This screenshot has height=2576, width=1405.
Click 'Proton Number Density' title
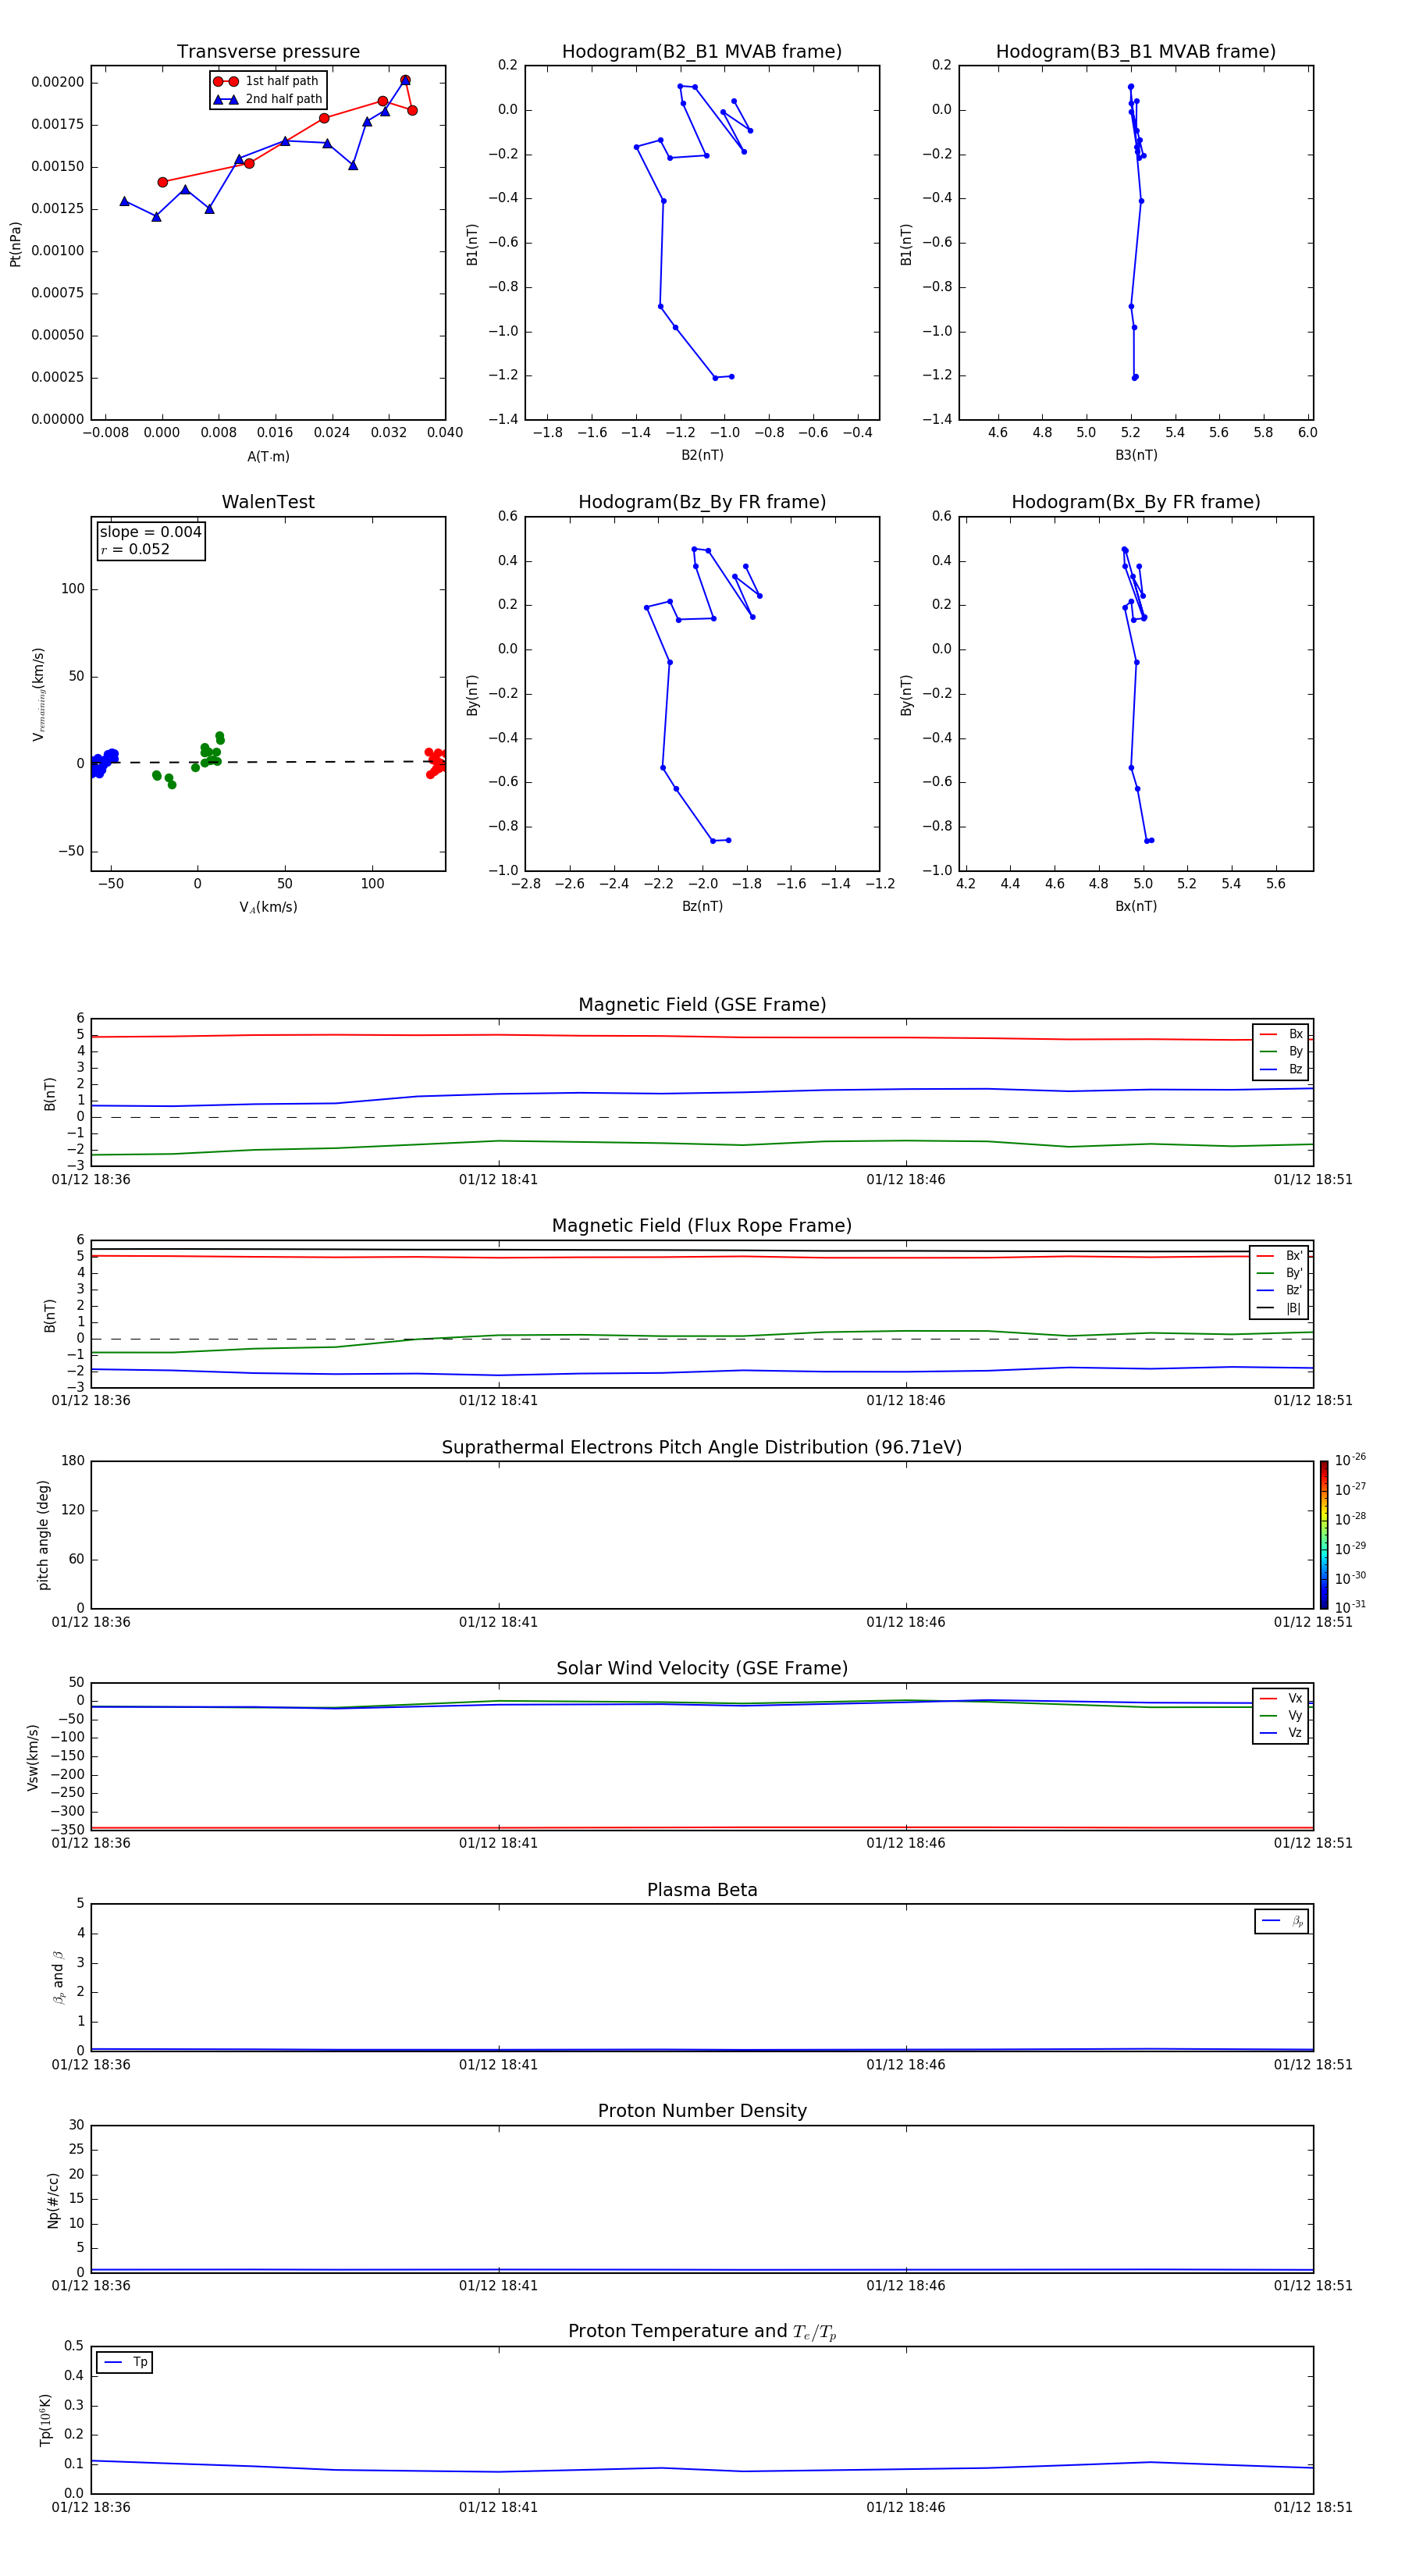coord(702,2111)
